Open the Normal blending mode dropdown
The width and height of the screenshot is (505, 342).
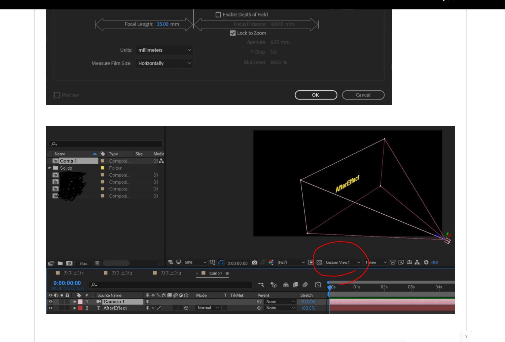[x=208, y=308]
